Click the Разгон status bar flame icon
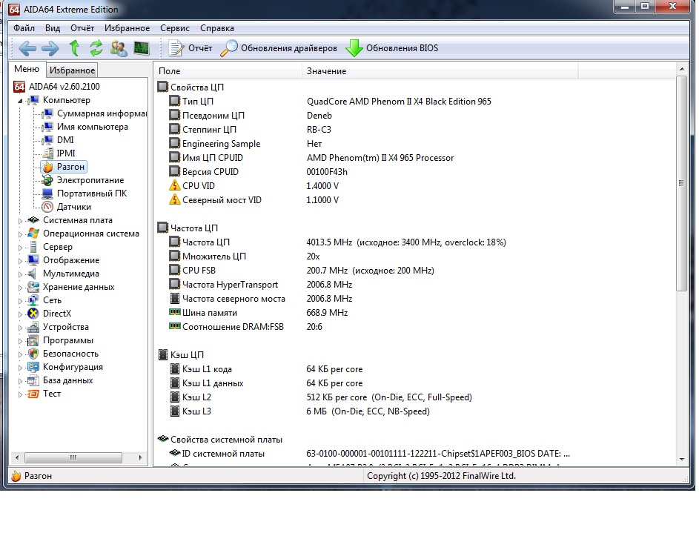The height and width of the screenshot is (556, 699). (x=16, y=476)
